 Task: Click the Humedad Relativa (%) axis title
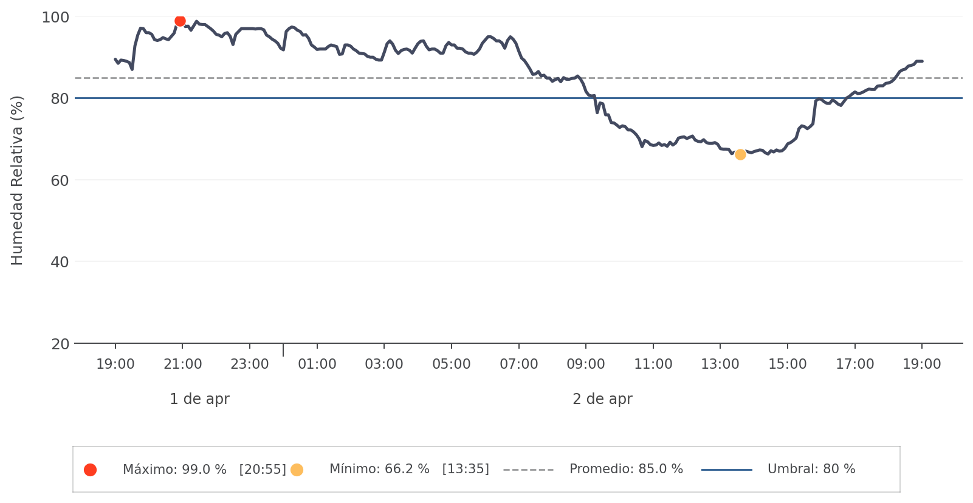[x=17, y=180]
